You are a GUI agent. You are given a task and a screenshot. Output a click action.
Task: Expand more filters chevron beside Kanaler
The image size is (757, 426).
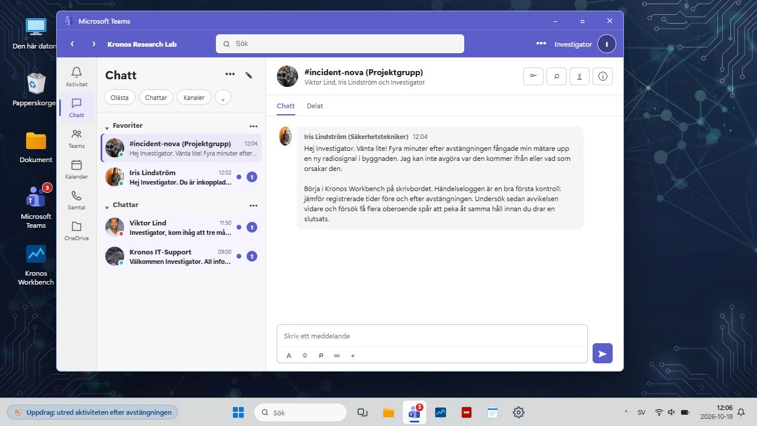coord(223,98)
